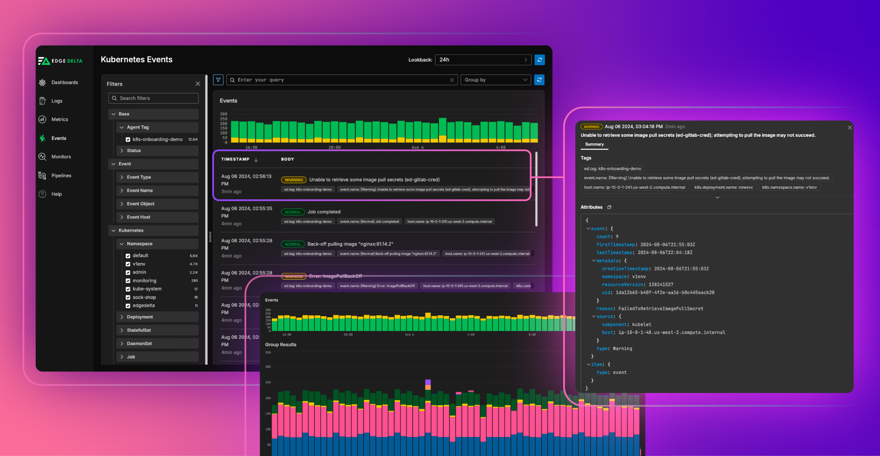880x456 pixels.
Task: Open the Lookback 24h dropdown
Action: (x=483, y=59)
